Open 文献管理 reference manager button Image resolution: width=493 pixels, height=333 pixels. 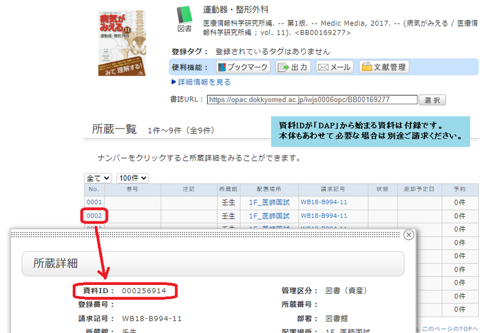(384, 67)
